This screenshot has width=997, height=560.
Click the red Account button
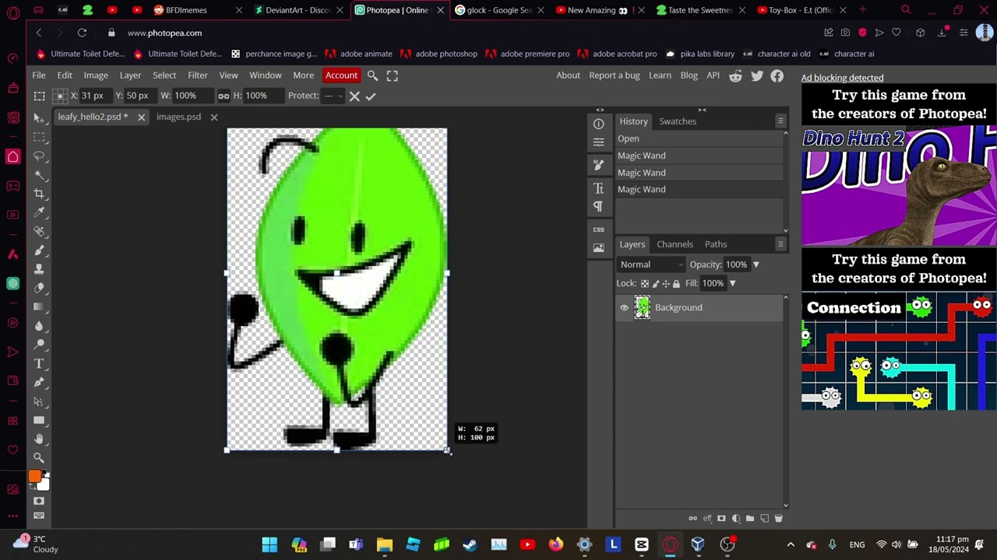(x=341, y=75)
